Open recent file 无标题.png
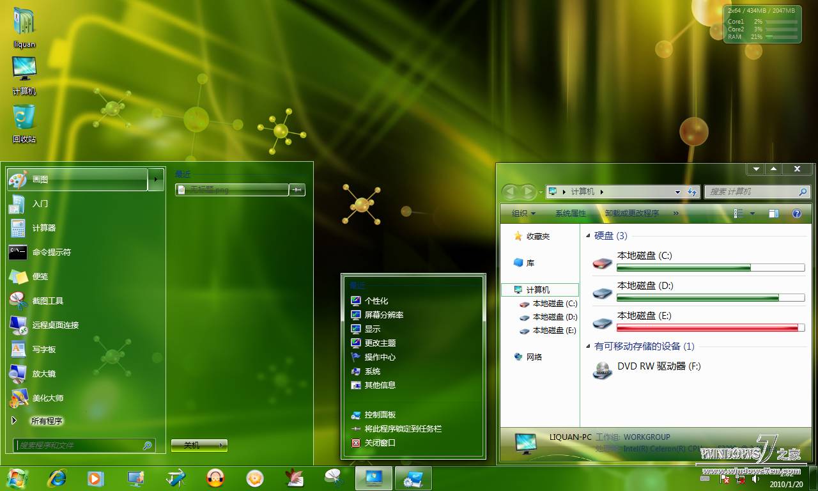Image resolution: width=818 pixels, height=491 pixels. pos(232,190)
